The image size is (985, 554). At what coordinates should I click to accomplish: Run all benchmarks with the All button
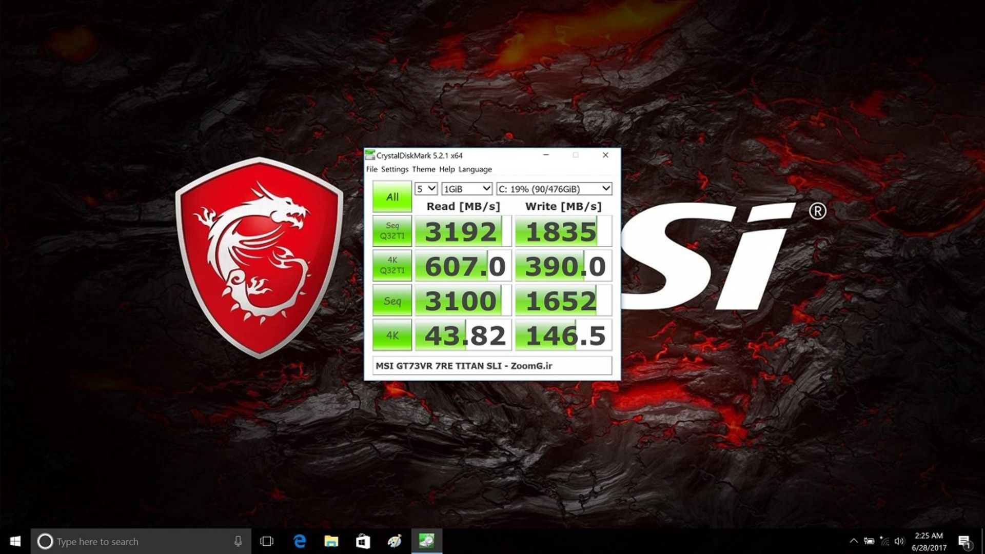392,196
